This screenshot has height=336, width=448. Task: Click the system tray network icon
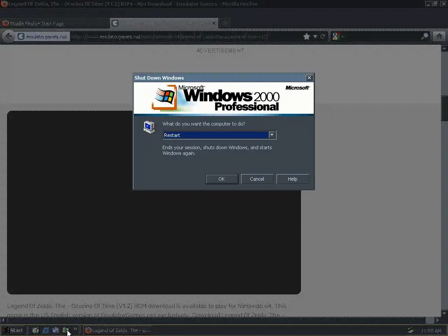[x=410, y=331]
